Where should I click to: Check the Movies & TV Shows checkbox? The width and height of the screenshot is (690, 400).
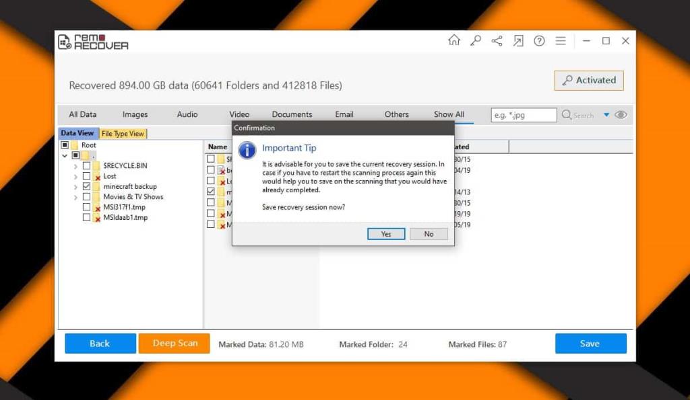click(86, 197)
